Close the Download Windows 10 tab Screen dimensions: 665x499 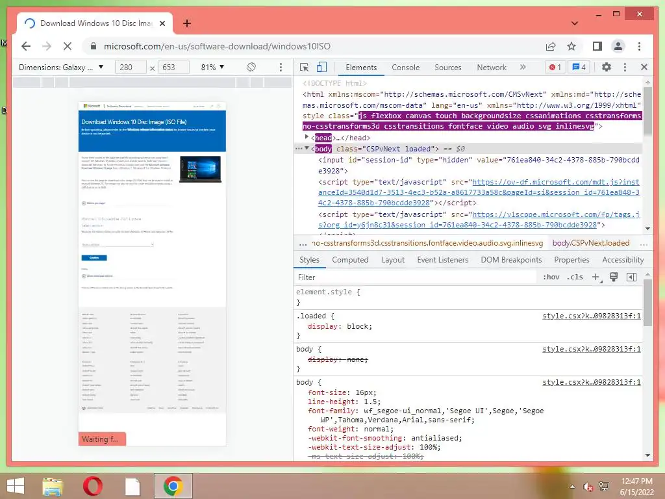(162, 23)
